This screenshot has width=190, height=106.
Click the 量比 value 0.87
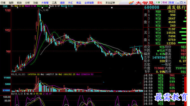point(183,61)
